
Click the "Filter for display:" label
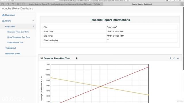51,40
